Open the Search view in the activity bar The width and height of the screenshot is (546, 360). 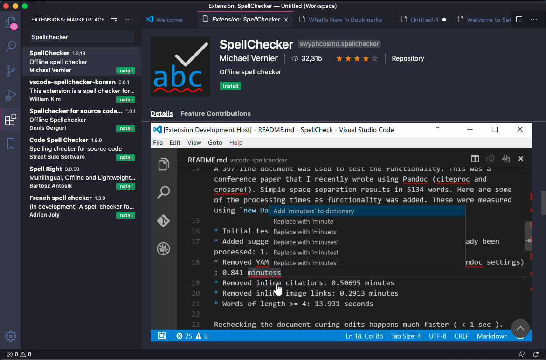(x=10, y=47)
